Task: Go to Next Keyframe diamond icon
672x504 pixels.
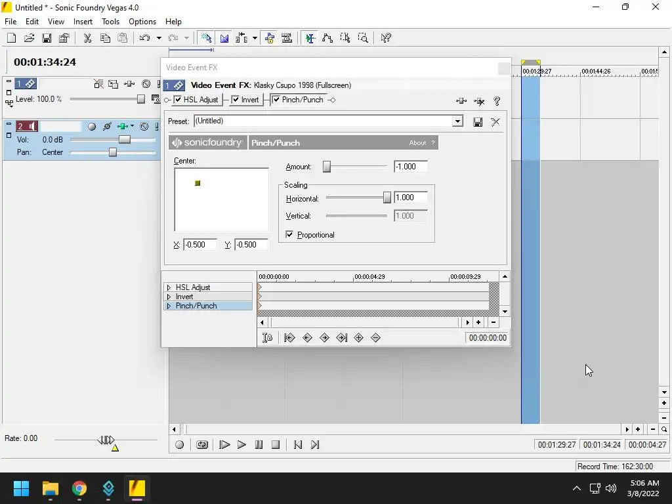Action: [x=324, y=338]
